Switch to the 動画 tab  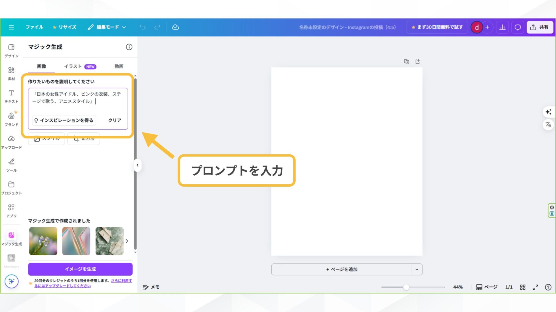(119, 66)
